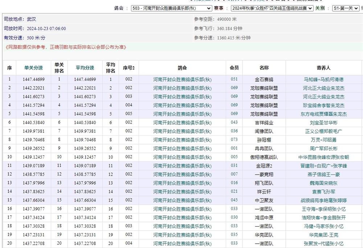Click member number 051
Screen dimensions: 363x248
pyautogui.click(x=234, y=79)
